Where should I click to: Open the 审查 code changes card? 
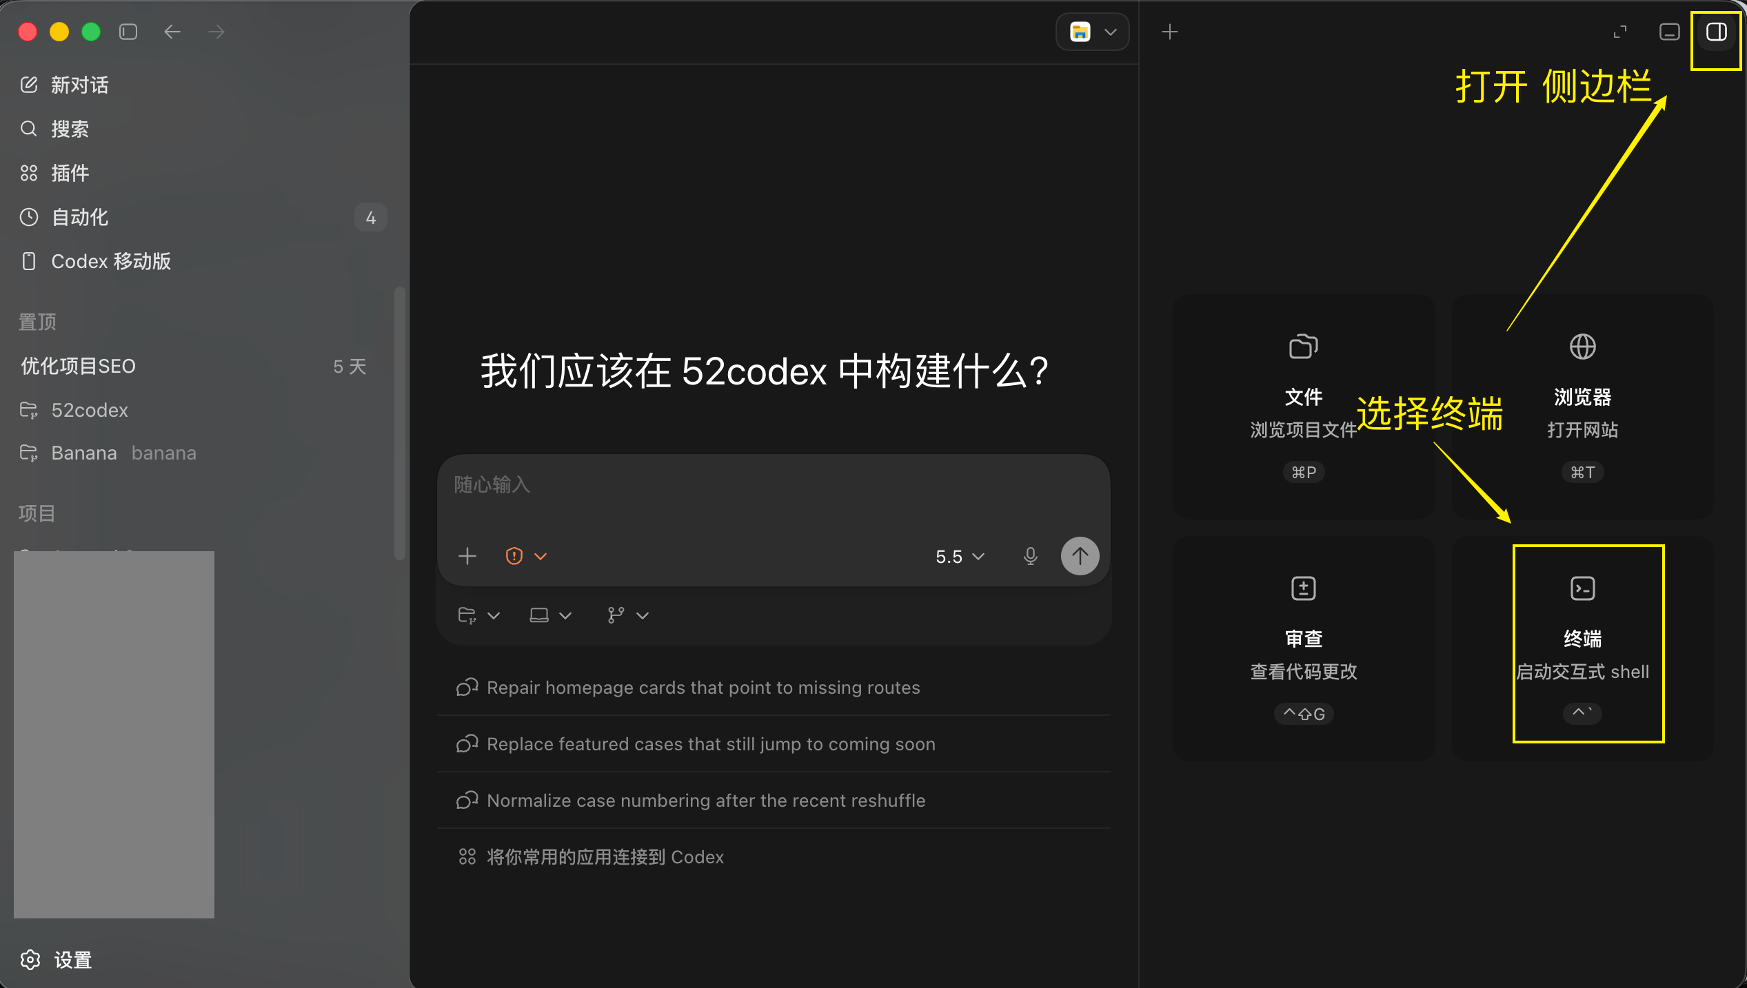[x=1304, y=648]
